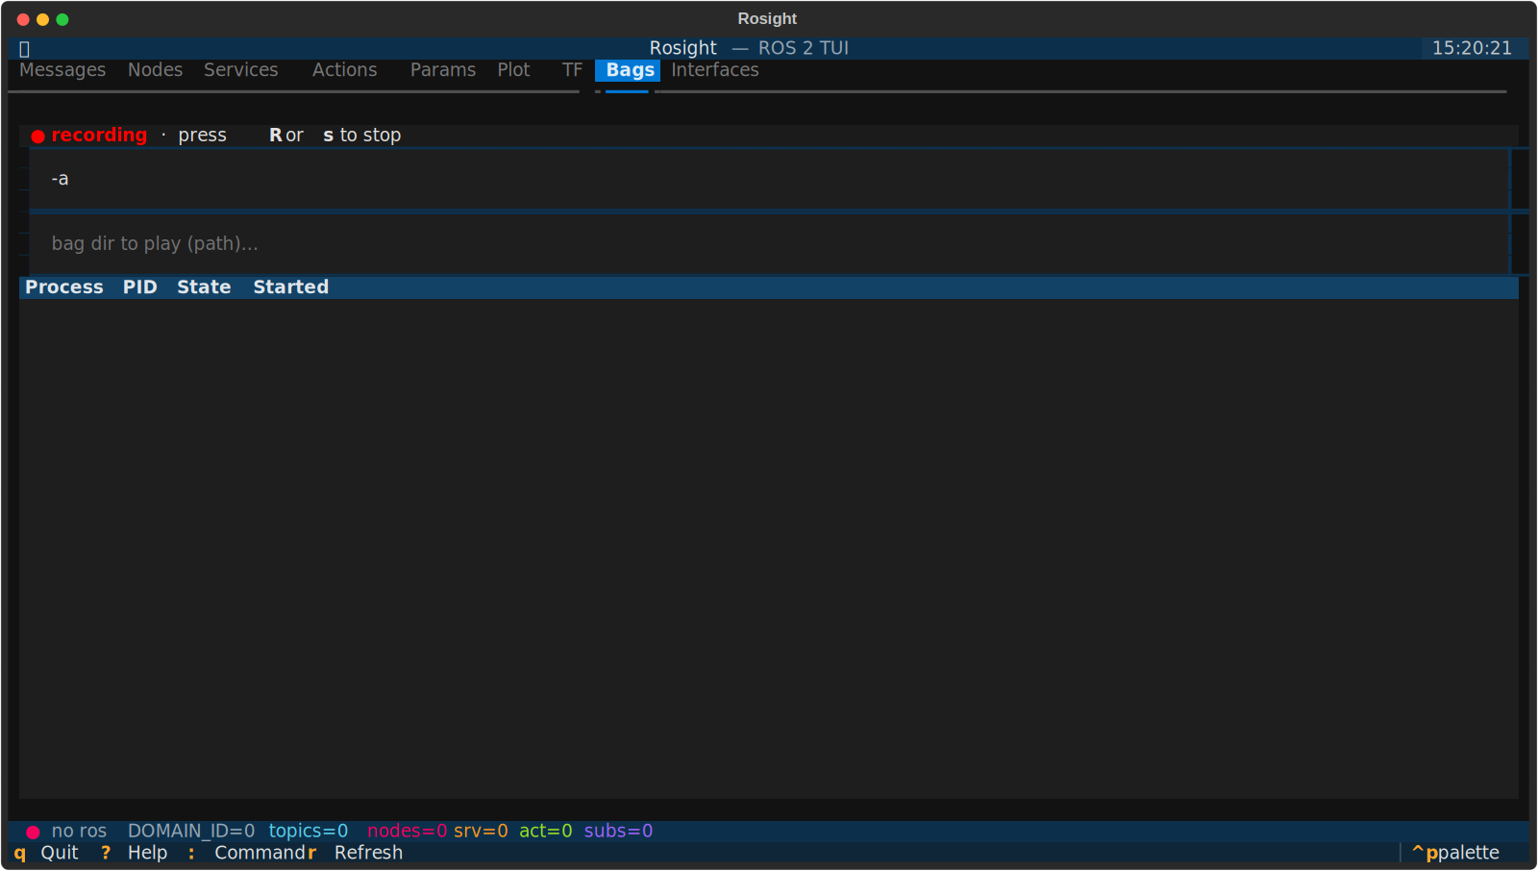Click the subs=0 status entry
Screen dimensions: 1538x871
pyautogui.click(x=618, y=831)
